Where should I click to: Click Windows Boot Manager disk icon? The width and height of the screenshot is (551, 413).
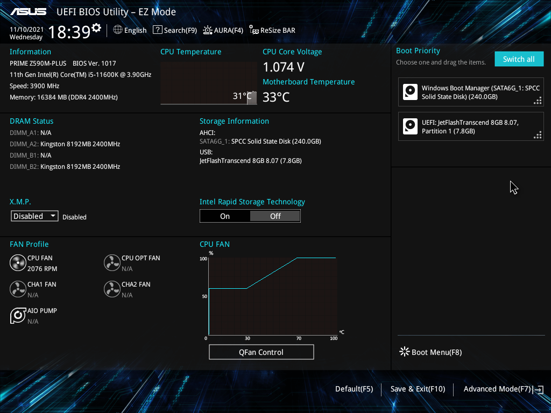[410, 92]
